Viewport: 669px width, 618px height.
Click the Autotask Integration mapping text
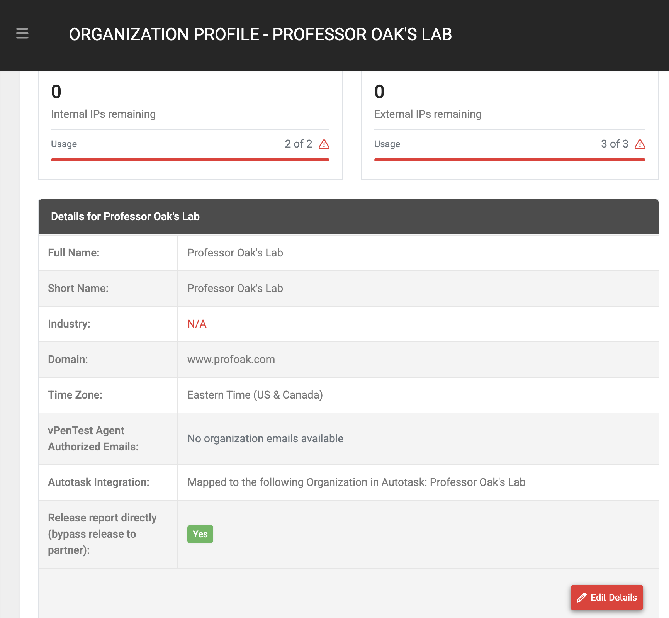point(356,482)
